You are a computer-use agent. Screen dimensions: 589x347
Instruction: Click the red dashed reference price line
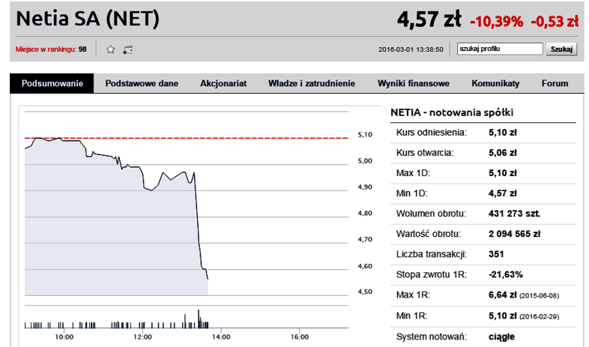[x=187, y=138]
